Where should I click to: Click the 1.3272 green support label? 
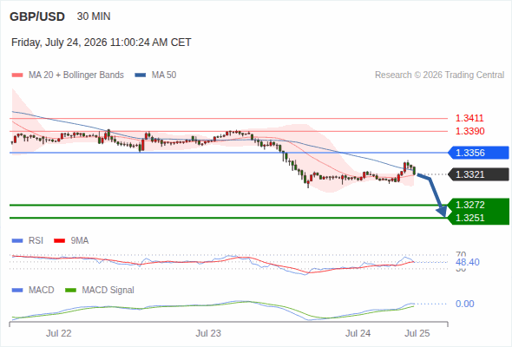point(470,205)
